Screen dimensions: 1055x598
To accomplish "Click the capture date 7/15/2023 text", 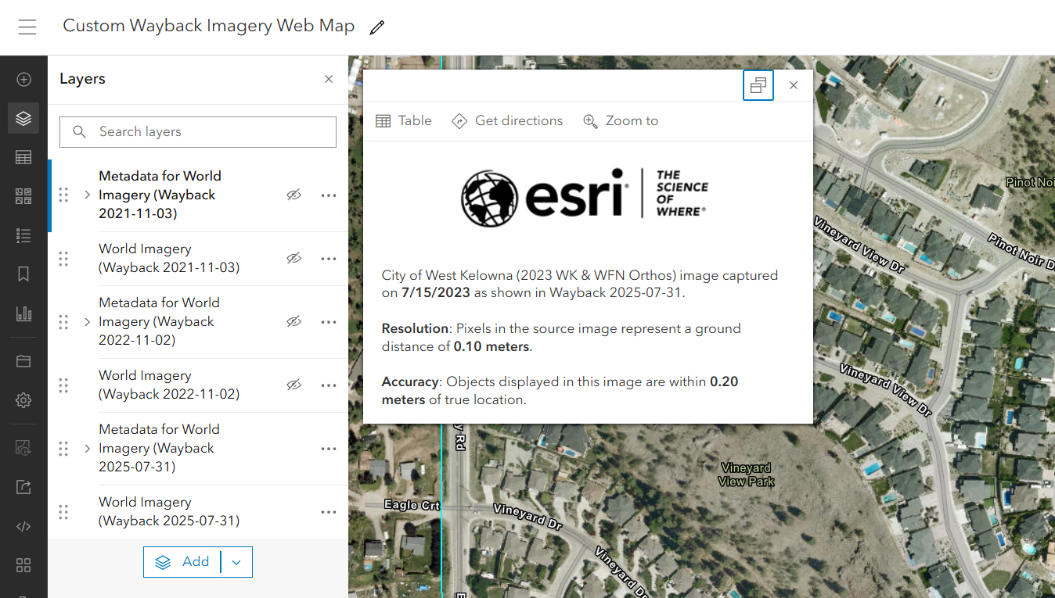I will 436,293.
